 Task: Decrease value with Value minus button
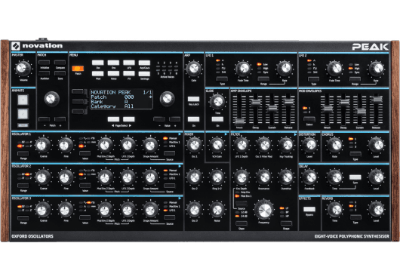tap(159, 119)
